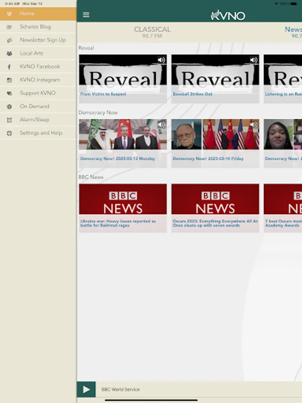Image resolution: width=302 pixels, height=403 pixels.
Task: Open Support KVNO menu item
Action: coord(38,93)
